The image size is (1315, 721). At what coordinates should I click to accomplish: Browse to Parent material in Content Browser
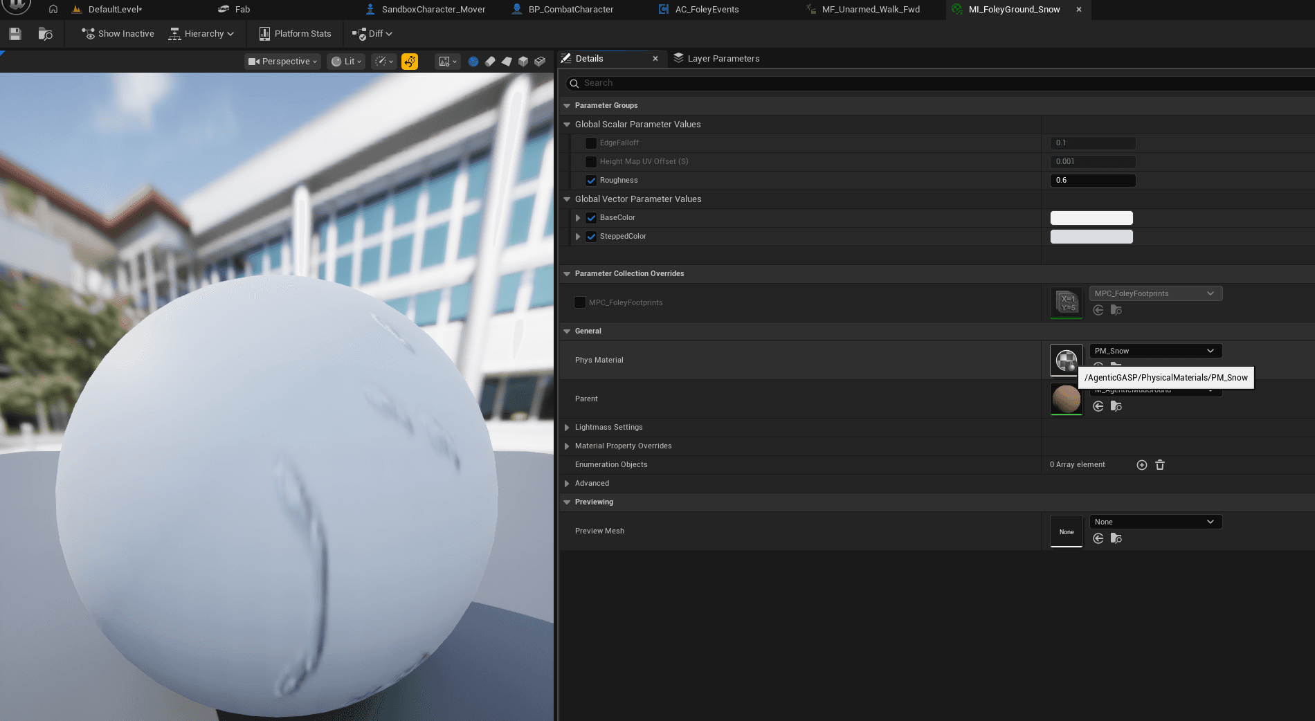click(1116, 406)
